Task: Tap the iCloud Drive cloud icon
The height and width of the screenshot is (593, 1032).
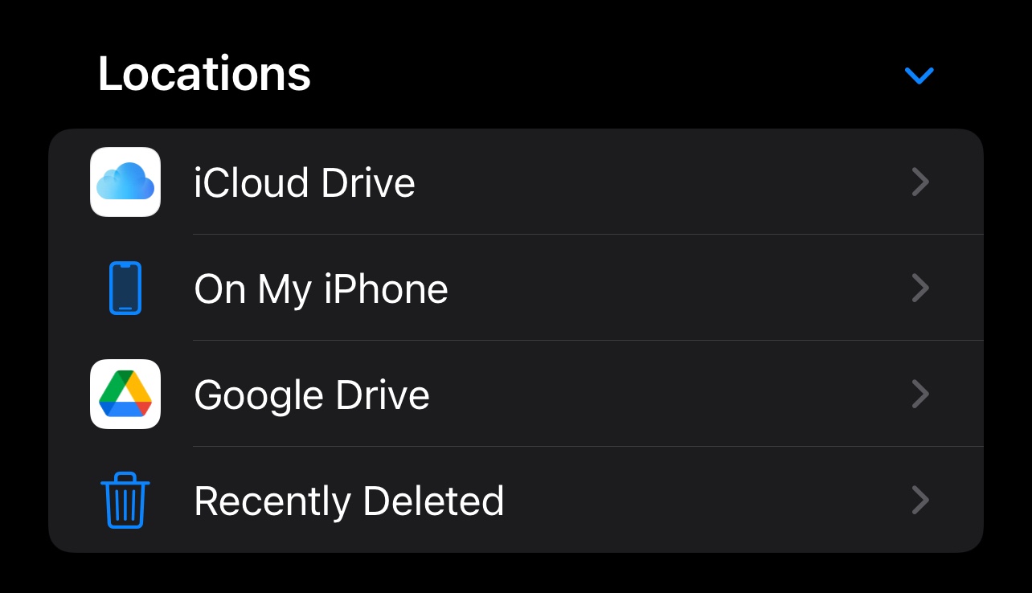Action: pos(125,182)
